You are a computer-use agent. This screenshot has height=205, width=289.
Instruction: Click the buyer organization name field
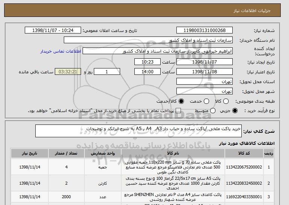[x=148, y=40]
